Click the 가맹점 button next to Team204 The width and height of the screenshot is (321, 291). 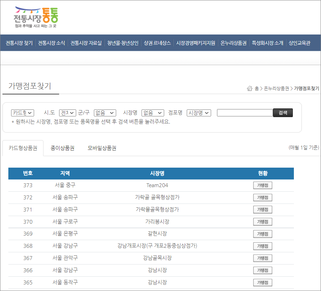[x=264, y=185]
